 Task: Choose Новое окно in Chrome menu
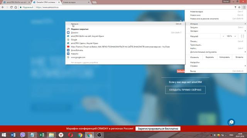(x=216, y=15)
